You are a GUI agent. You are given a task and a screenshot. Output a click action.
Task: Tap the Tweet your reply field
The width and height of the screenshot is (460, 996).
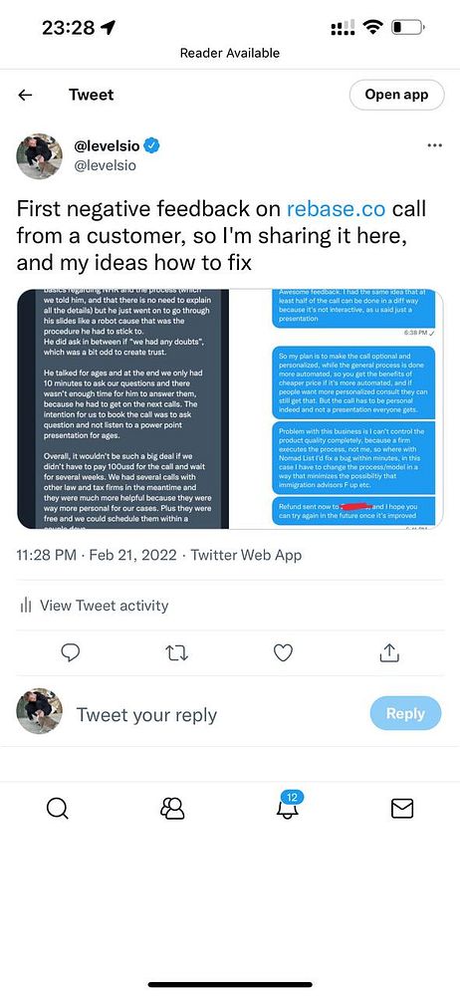click(x=146, y=715)
